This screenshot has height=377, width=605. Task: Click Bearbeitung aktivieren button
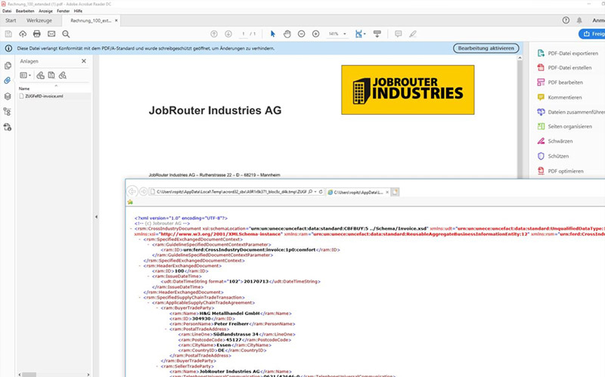(x=486, y=48)
